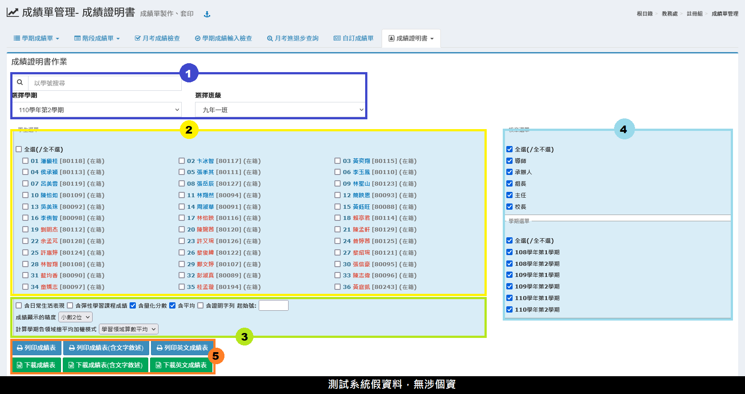Open the 月考進退步查詢 tab
Image resolution: width=745 pixels, height=394 pixels.
tap(293, 38)
